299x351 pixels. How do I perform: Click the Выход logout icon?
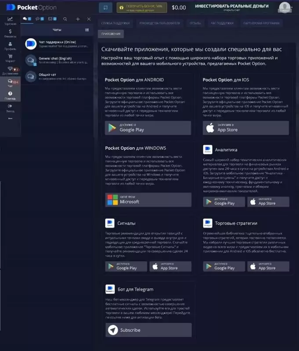10,107
